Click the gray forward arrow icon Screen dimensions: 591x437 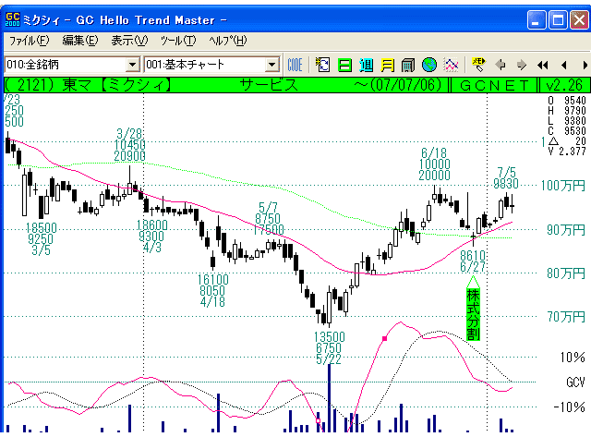click(x=522, y=65)
